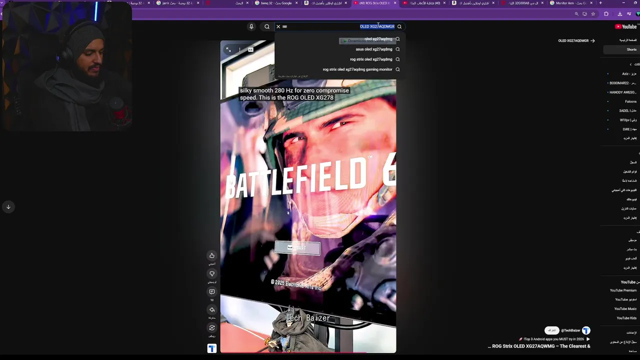Screen dimensions: 640x360
Task: Open the three-dot options menu on the Short
Action: coord(239,49)
